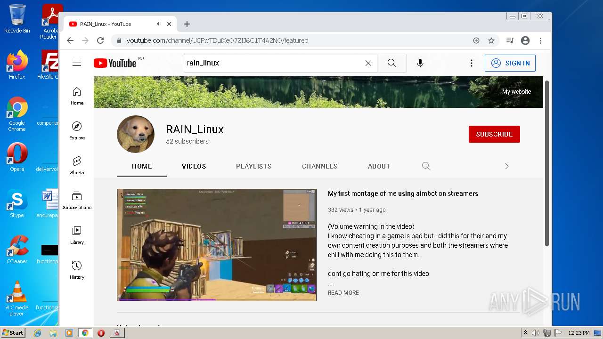603x339 pixels.
Task: Switch to the PLAYLISTS tab
Action: point(254,166)
